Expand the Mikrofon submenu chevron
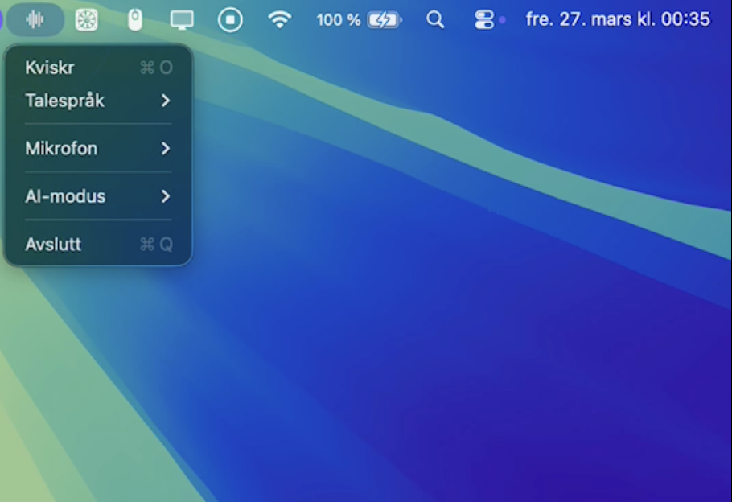This screenshot has height=502, width=732. 167,149
